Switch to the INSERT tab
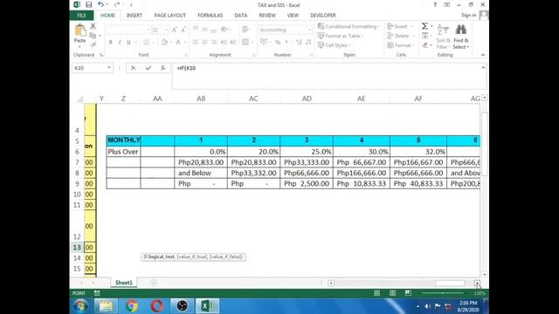559x314 pixels. [x=135, y=16]
